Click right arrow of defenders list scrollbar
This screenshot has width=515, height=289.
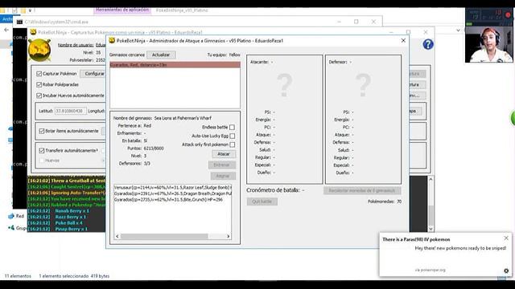[x=229, y=236]
